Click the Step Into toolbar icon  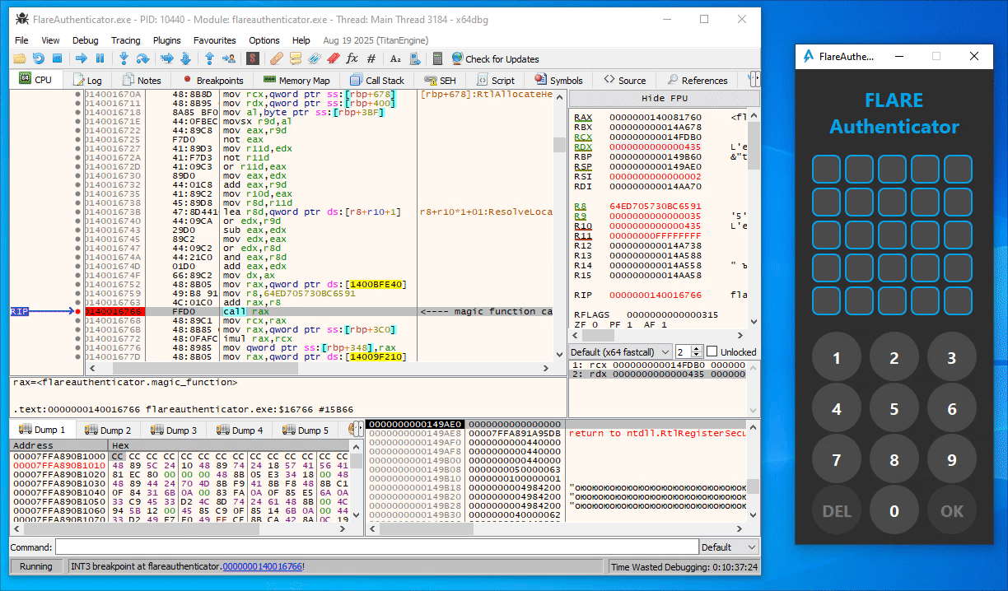pos(124,58)
